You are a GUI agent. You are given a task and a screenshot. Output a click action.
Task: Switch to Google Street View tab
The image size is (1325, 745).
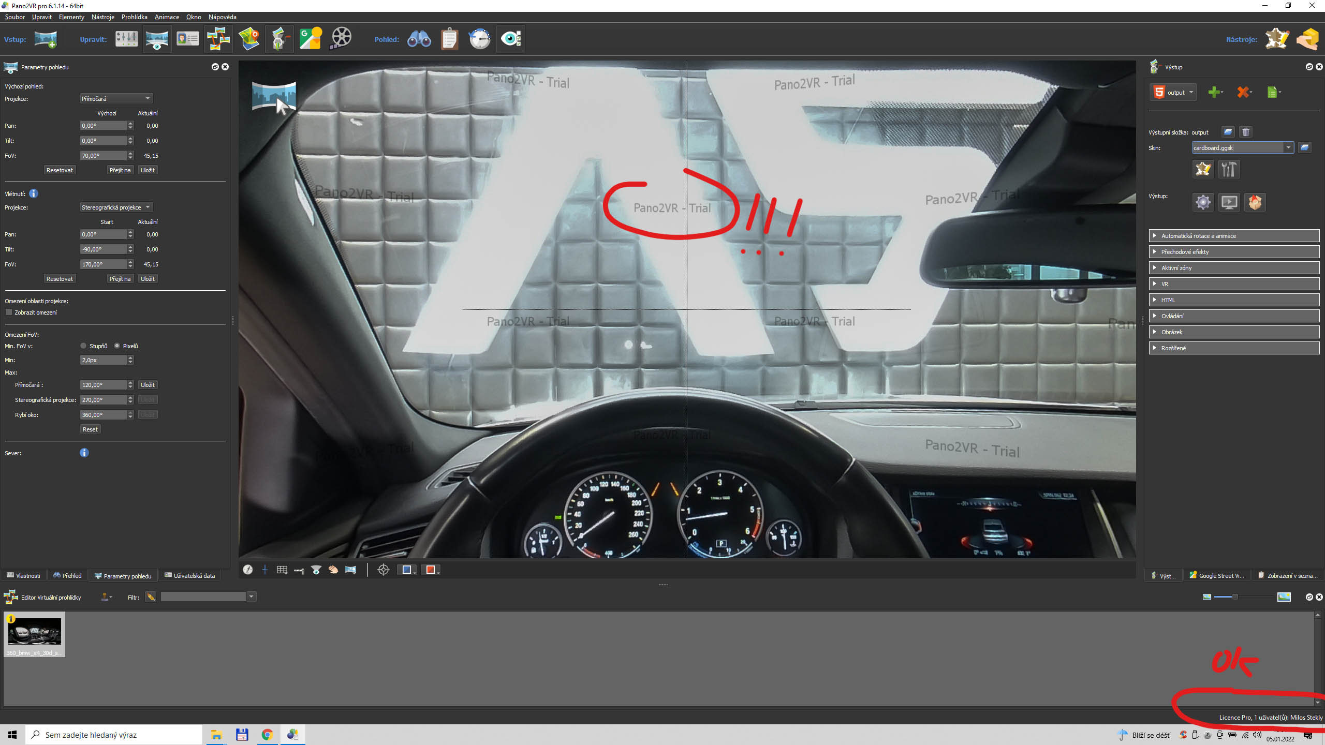(x=1217, y=575)
